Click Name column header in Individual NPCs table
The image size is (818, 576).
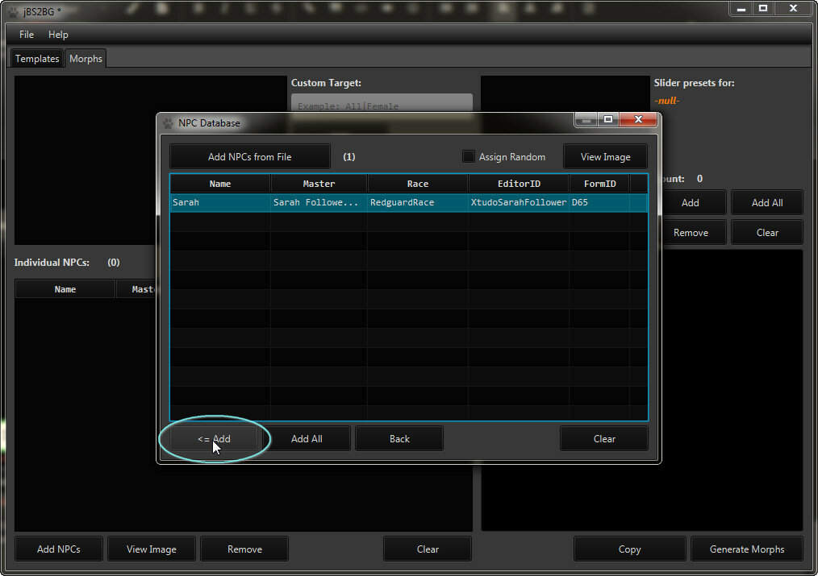pos(65,289)
